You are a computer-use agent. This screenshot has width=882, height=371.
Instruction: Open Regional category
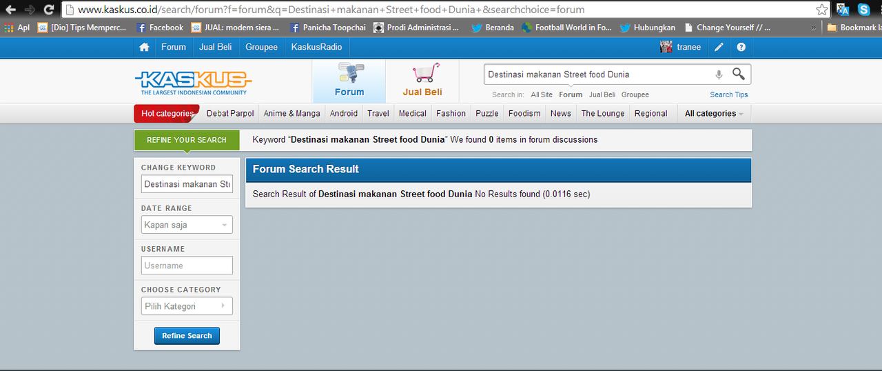tap(651, 113)
